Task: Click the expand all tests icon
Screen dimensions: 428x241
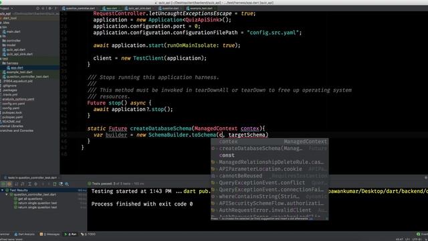Action: pos(29,184)
